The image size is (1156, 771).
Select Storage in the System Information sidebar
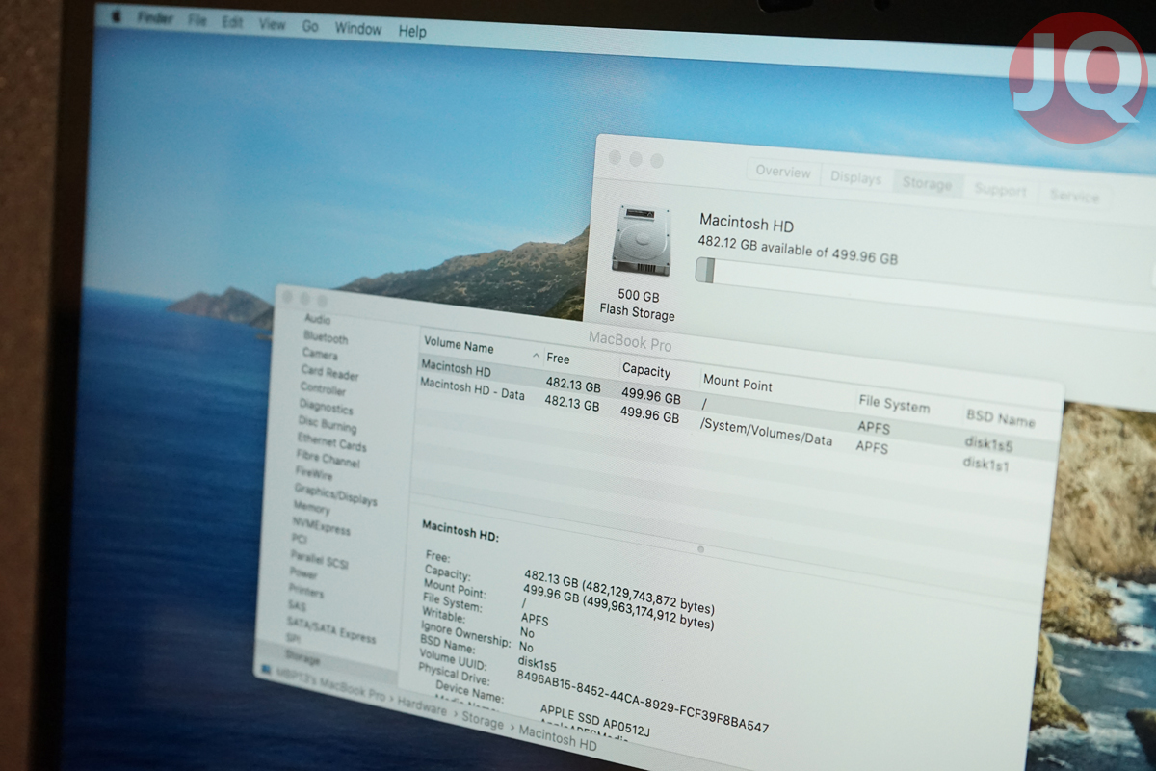tap(302, 660)
